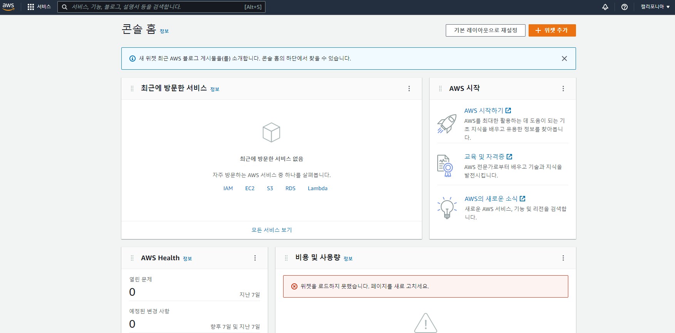Click external link icon beside AWS 시작하기
Image resolution: width=675 pixels, height=333 pixels.
click(x=508, y=110)
